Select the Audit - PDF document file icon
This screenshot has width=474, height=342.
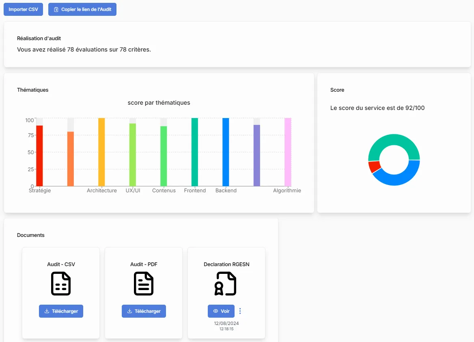click(x=144, y=284)
